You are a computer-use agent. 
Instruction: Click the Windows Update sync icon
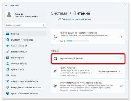point(8,93)
